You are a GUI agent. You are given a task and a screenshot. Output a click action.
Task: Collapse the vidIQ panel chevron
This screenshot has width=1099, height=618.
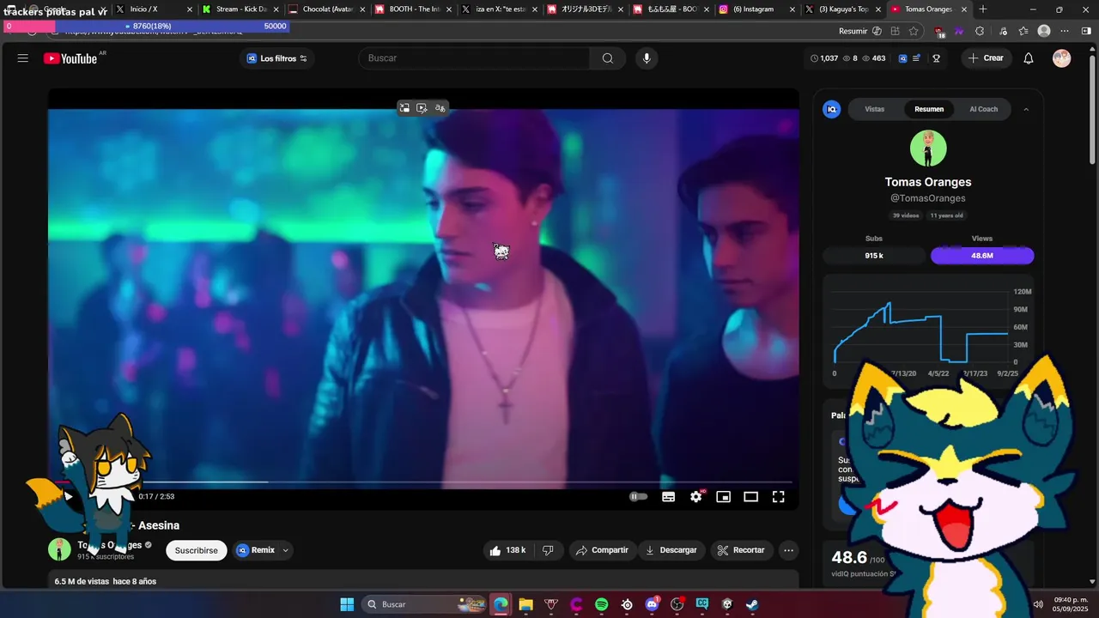[1026, 109]
